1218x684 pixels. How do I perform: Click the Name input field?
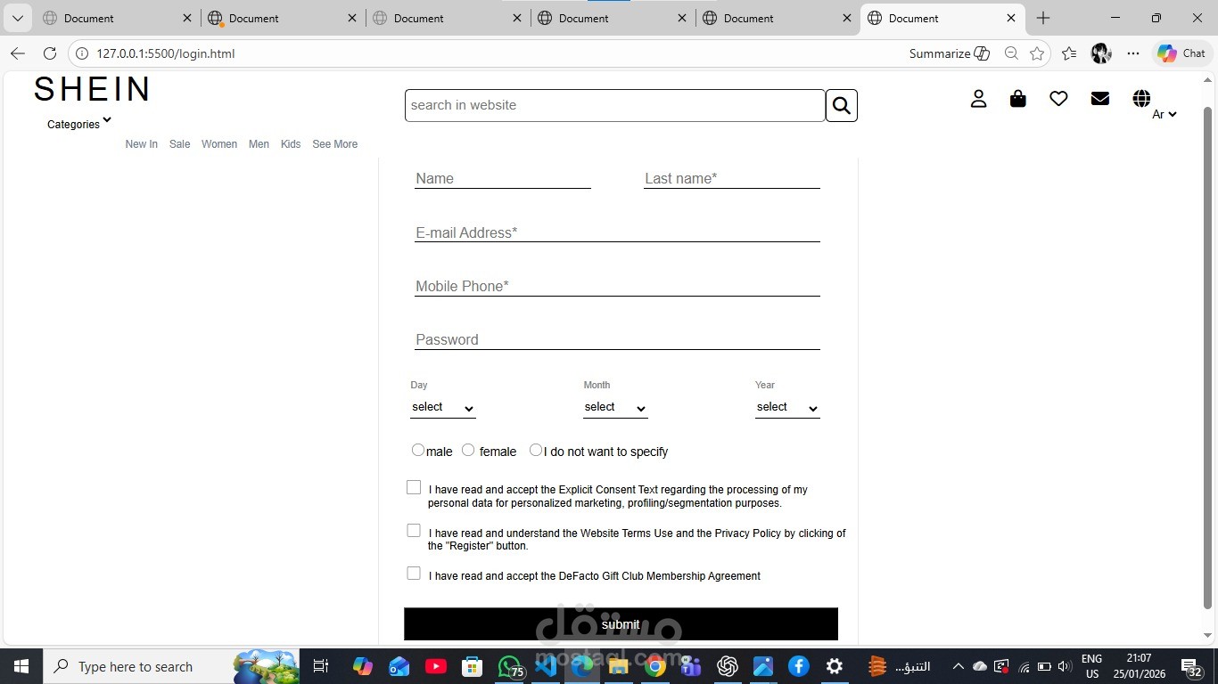pos(503,178)
